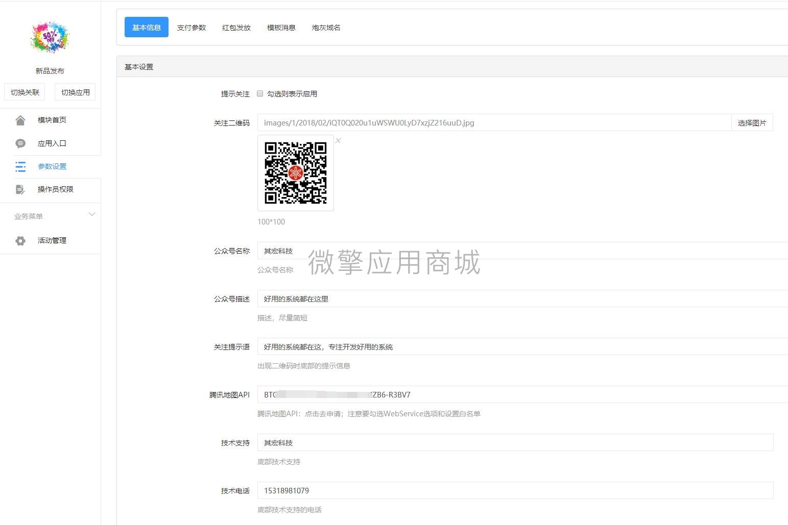The width and height of the screenshot is (788, 525).
Task: Click the 腾讯地图API key field
Action: 522,395
